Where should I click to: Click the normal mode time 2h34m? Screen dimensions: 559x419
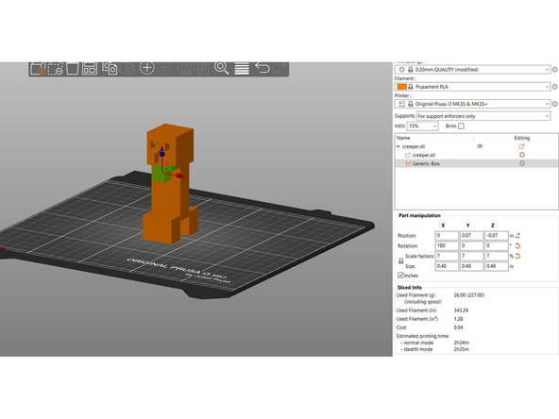(x=462, y=343)
